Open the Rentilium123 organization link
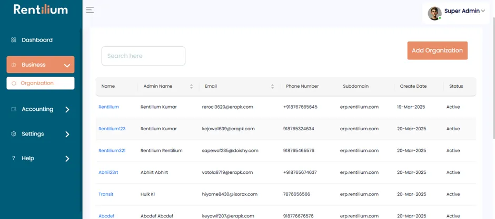 tap(112, 129)
